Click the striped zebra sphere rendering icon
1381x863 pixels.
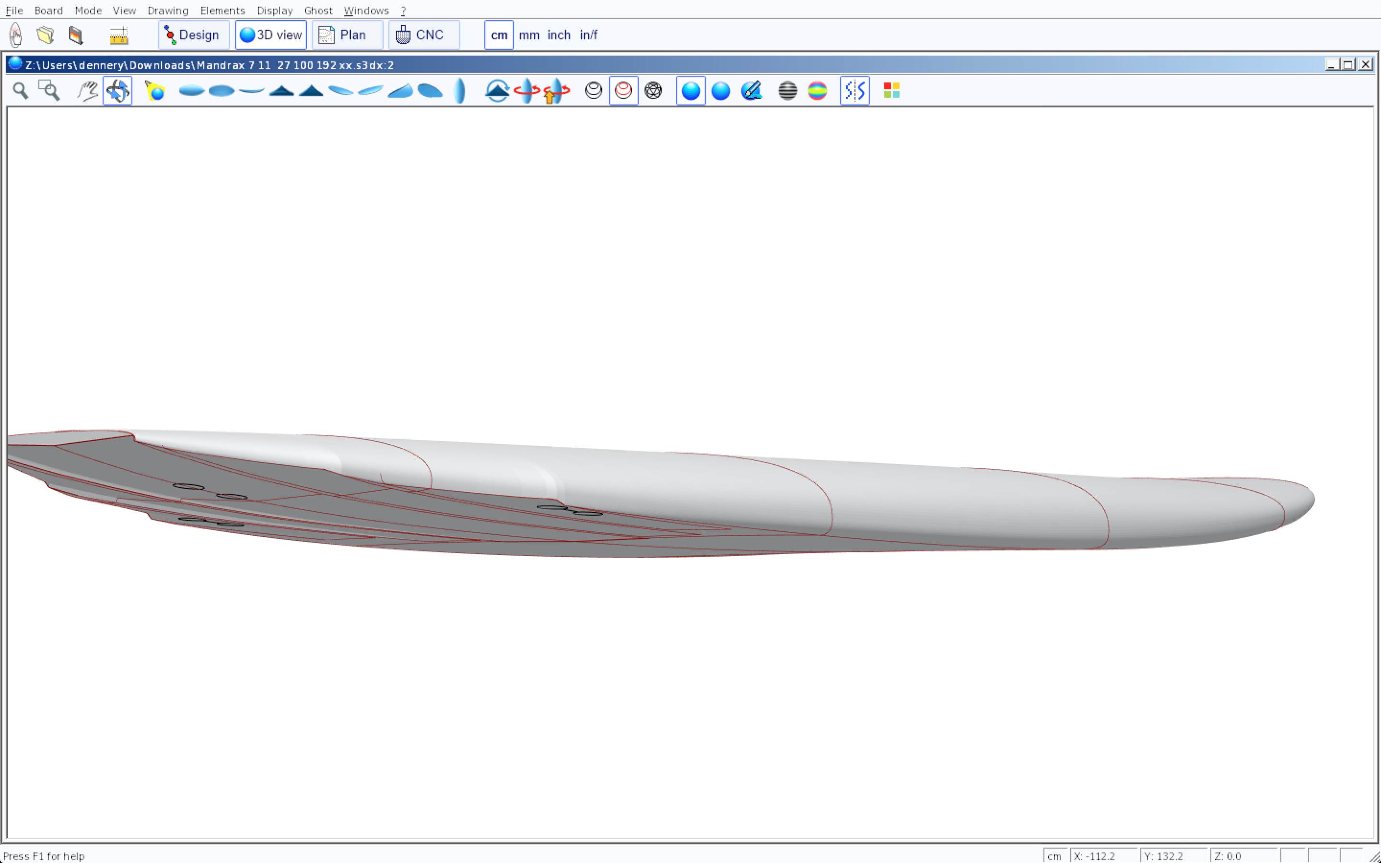787,91
